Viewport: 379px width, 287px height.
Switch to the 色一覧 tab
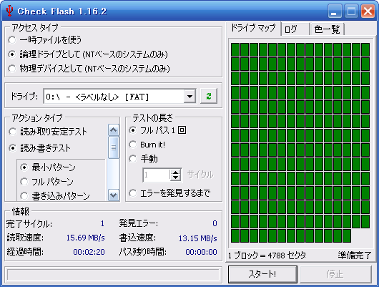coord(327,29)
